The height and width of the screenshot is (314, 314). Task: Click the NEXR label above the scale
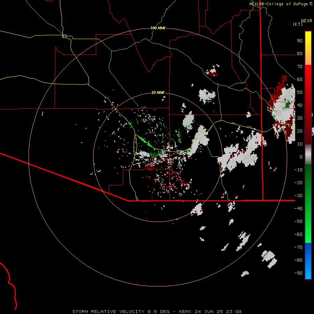[306, 21]
